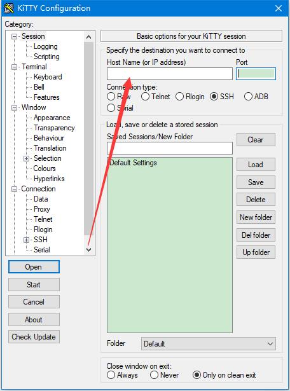Choose the Serial connection type
Viewport: 290px width, 391px height.
tap(111, 108)
